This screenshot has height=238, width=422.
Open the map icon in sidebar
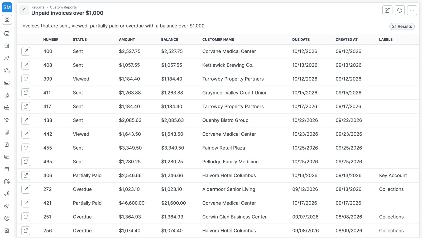(x=7, y=181)
